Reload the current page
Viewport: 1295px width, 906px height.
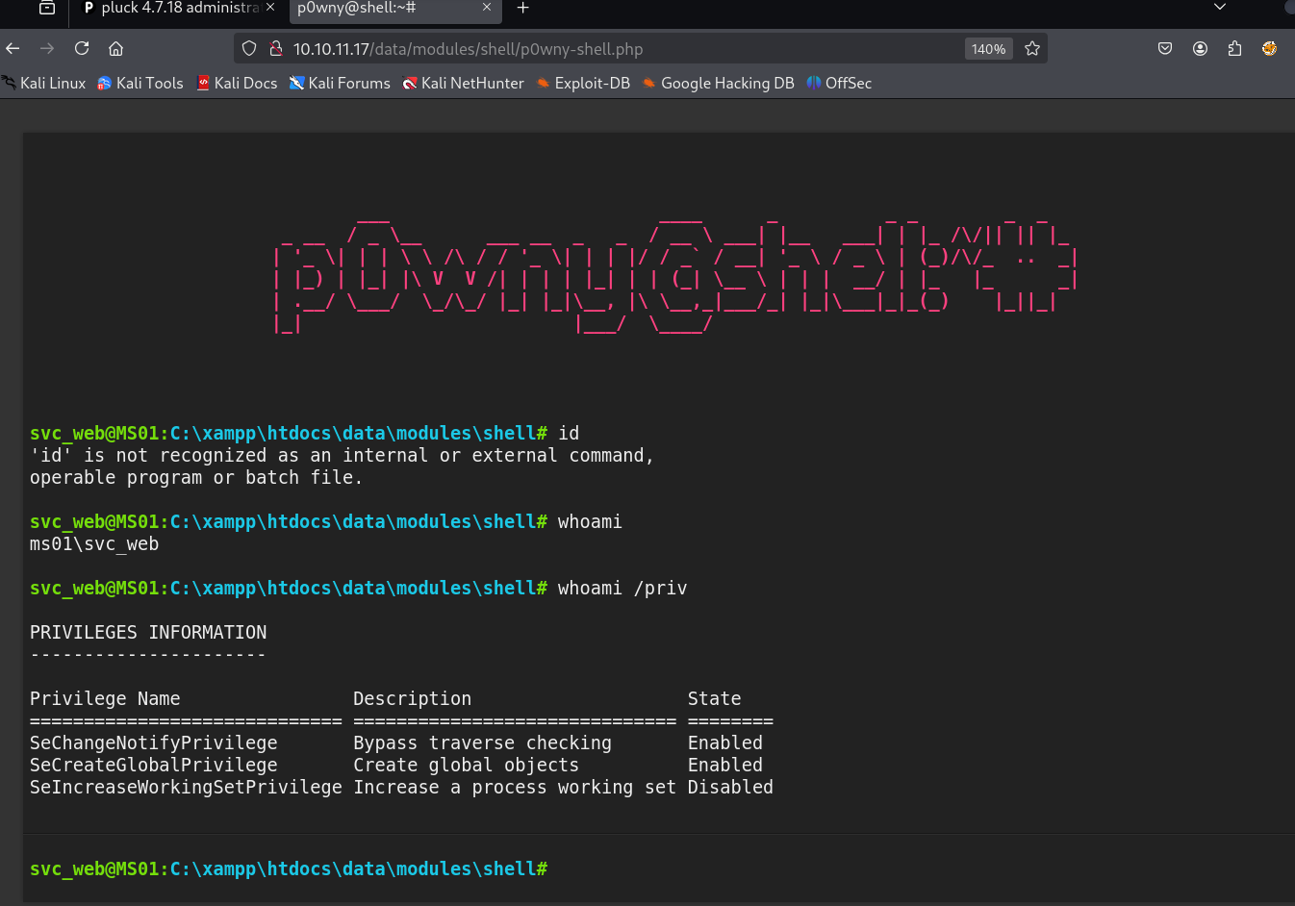coord(82,48)
